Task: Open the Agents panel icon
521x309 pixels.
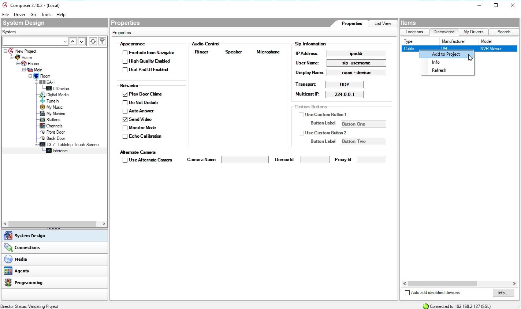Action: 8,271
